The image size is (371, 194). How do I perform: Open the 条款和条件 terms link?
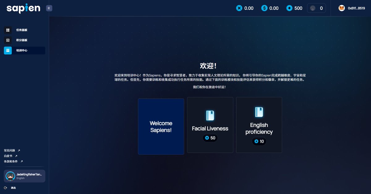pos(11,161)
